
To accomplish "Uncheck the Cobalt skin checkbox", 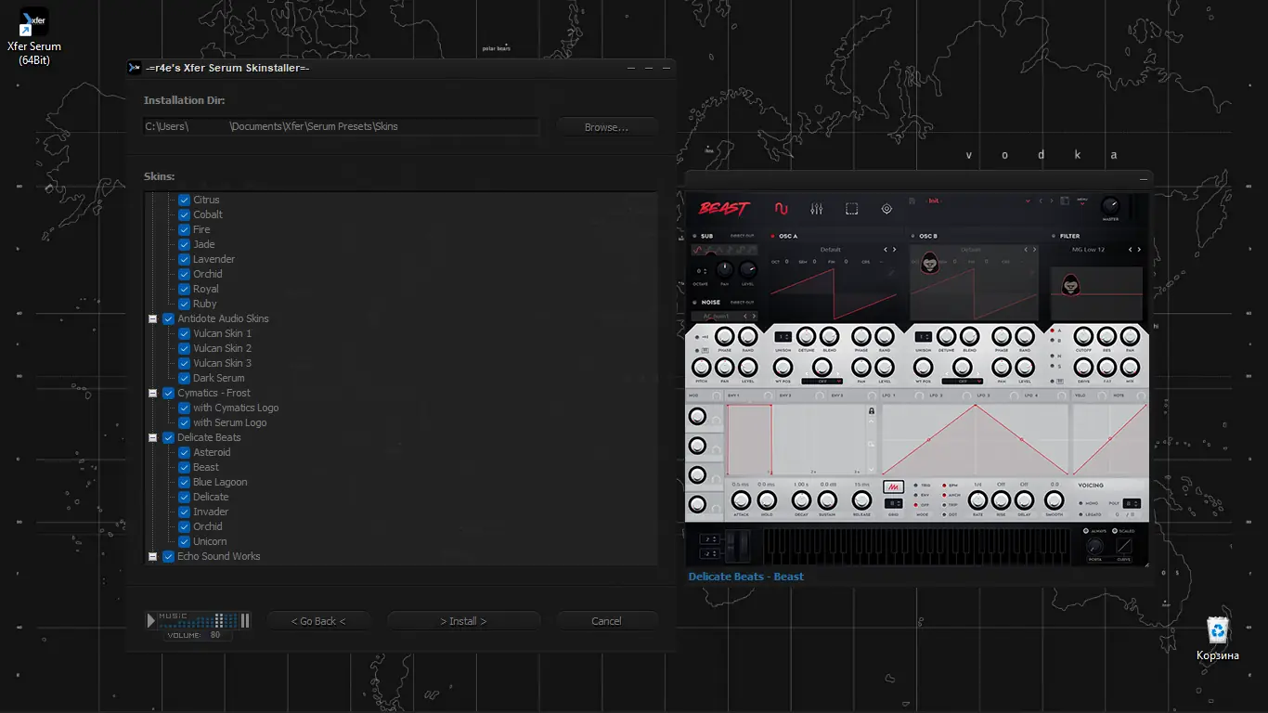I will point(184,214).
